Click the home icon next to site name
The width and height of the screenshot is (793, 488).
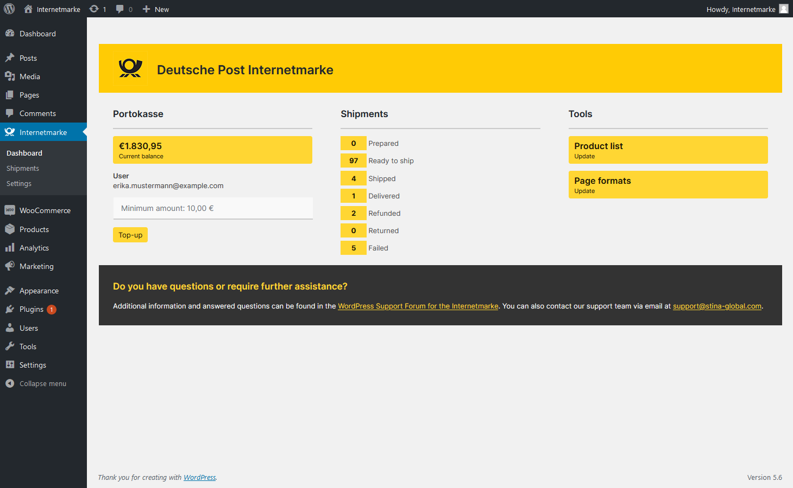coord(28,9)
